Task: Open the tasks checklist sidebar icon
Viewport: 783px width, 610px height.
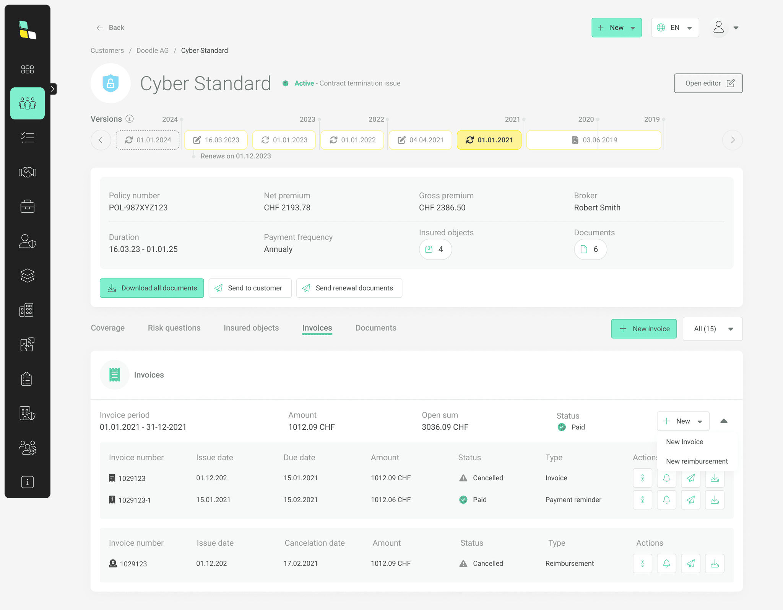Action: [x=28, y=137]
